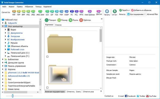Select the Резать crop tool
The image size is (160, 99).
[x=73, y=20]
